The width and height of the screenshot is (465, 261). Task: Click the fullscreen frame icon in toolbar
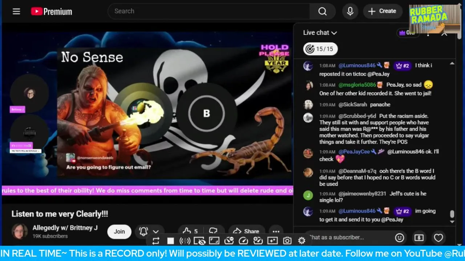(214, 241)
